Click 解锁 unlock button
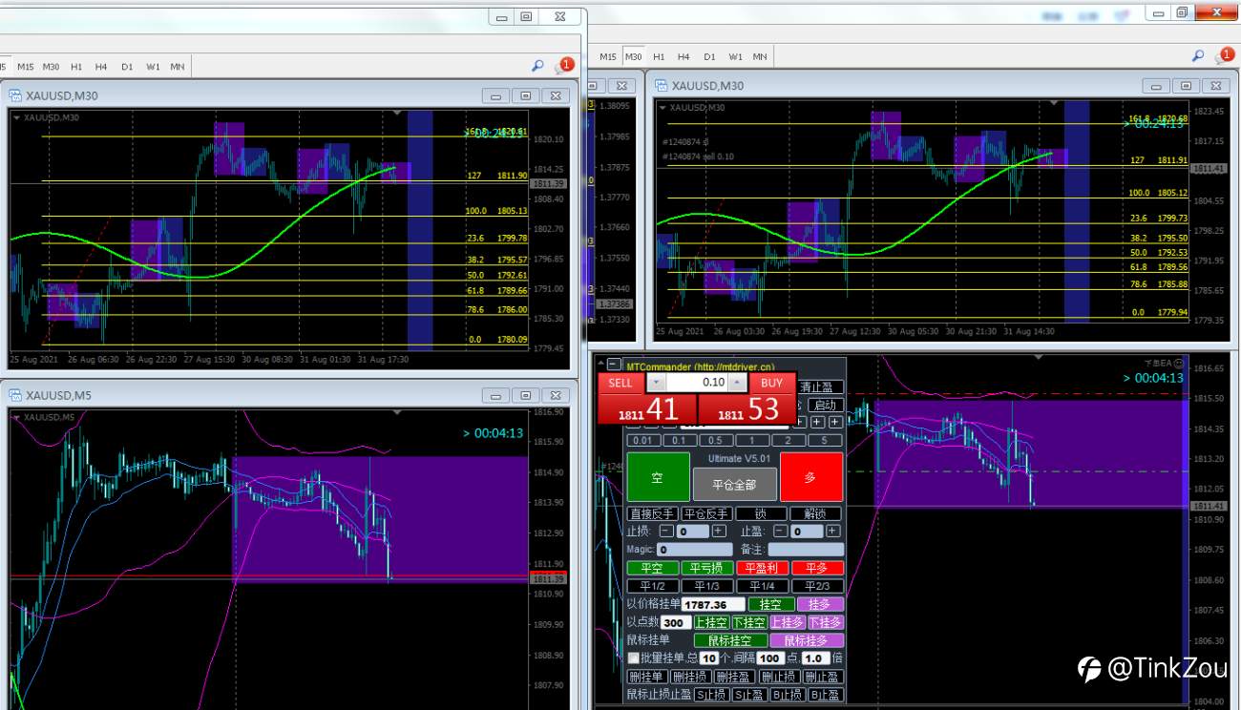This screenshot has height=710, width=1241. 815,513
